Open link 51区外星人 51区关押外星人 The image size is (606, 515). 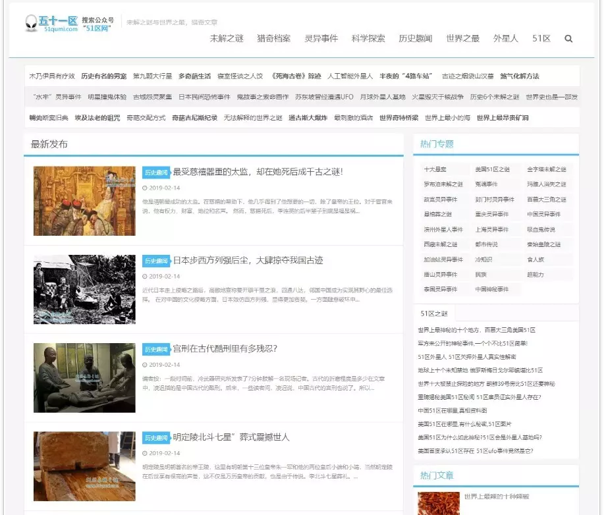click(x=467, y=356)
